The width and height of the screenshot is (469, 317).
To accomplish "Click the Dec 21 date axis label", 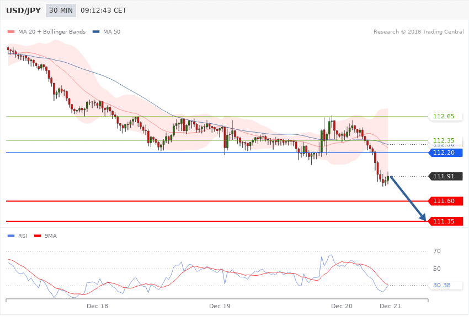I will (x=390, y=306).
